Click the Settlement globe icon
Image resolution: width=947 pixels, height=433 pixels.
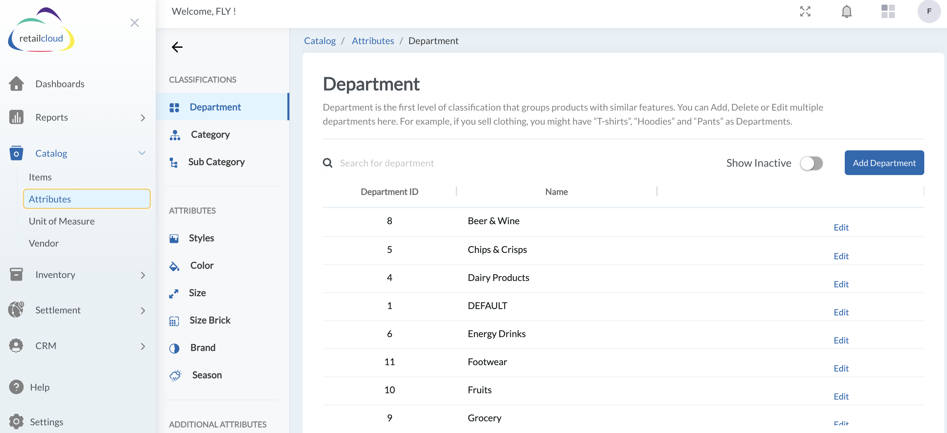click(16, 309)
